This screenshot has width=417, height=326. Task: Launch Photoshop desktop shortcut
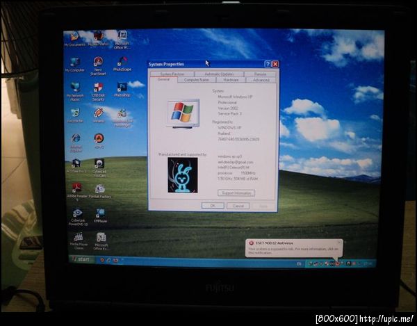[x=122, y=90]
